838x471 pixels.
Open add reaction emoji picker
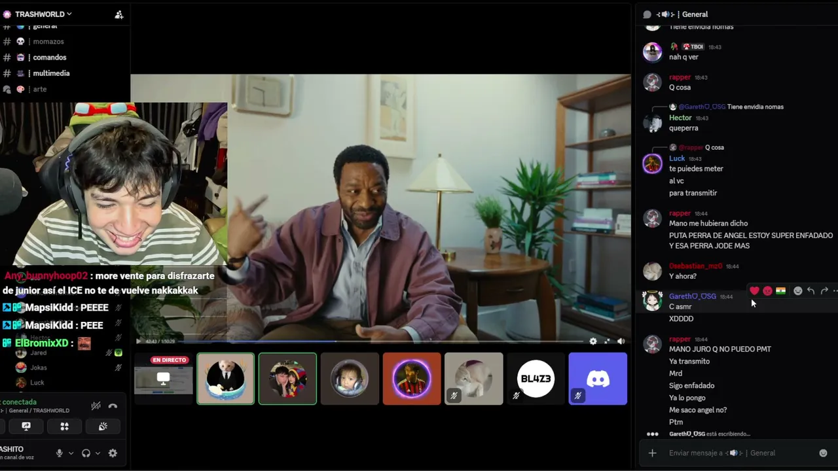point(797,291)
